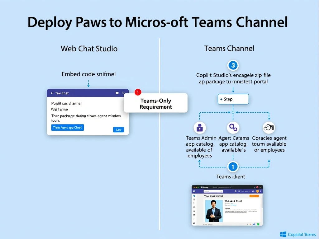Click the orange button in Teams client
This screenshot has width=319, height=239.
[x=254, y=196]
